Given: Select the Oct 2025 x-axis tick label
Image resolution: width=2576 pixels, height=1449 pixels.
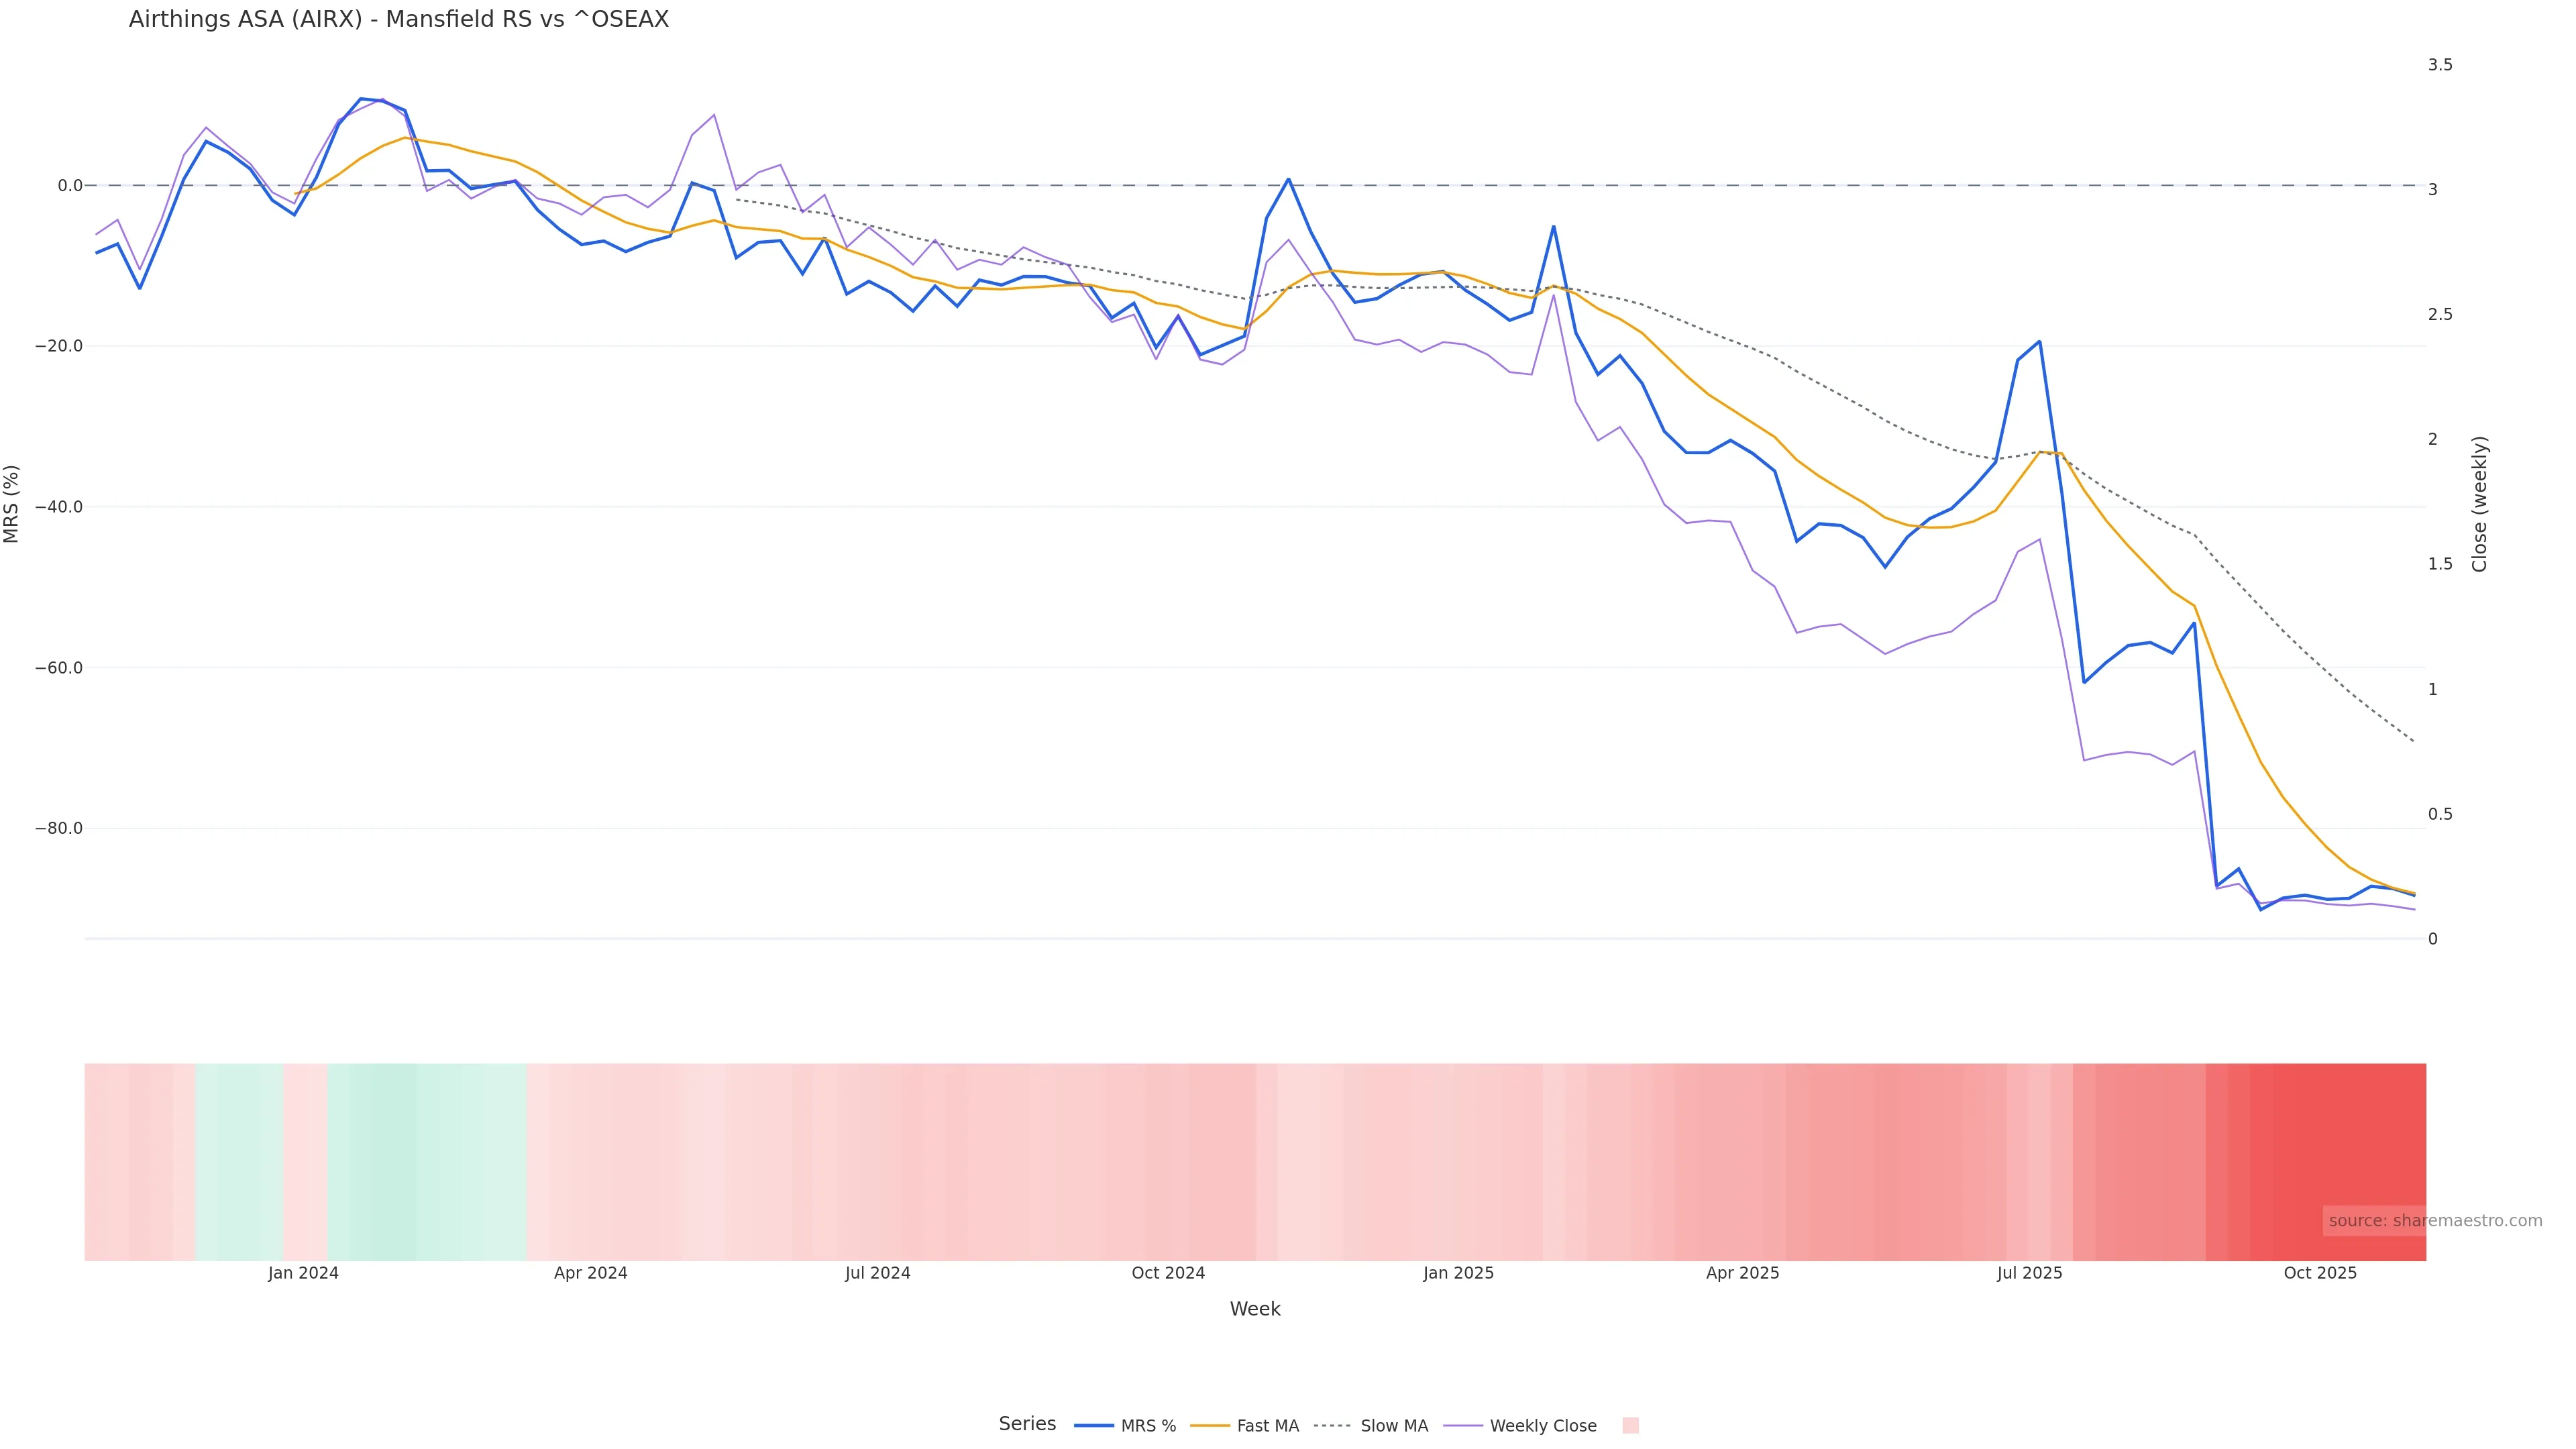Looking at the screenshot, I should click(x=2320, y=1273).
